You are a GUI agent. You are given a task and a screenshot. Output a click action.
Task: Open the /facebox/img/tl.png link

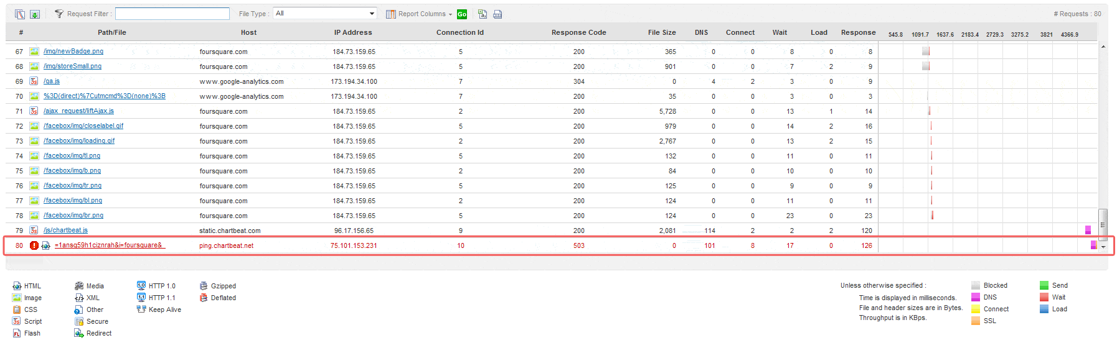[x=72, y=156]
